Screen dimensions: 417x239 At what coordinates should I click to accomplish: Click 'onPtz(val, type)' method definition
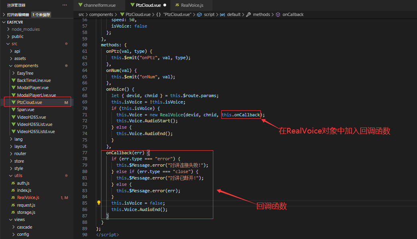click(126, 51)
